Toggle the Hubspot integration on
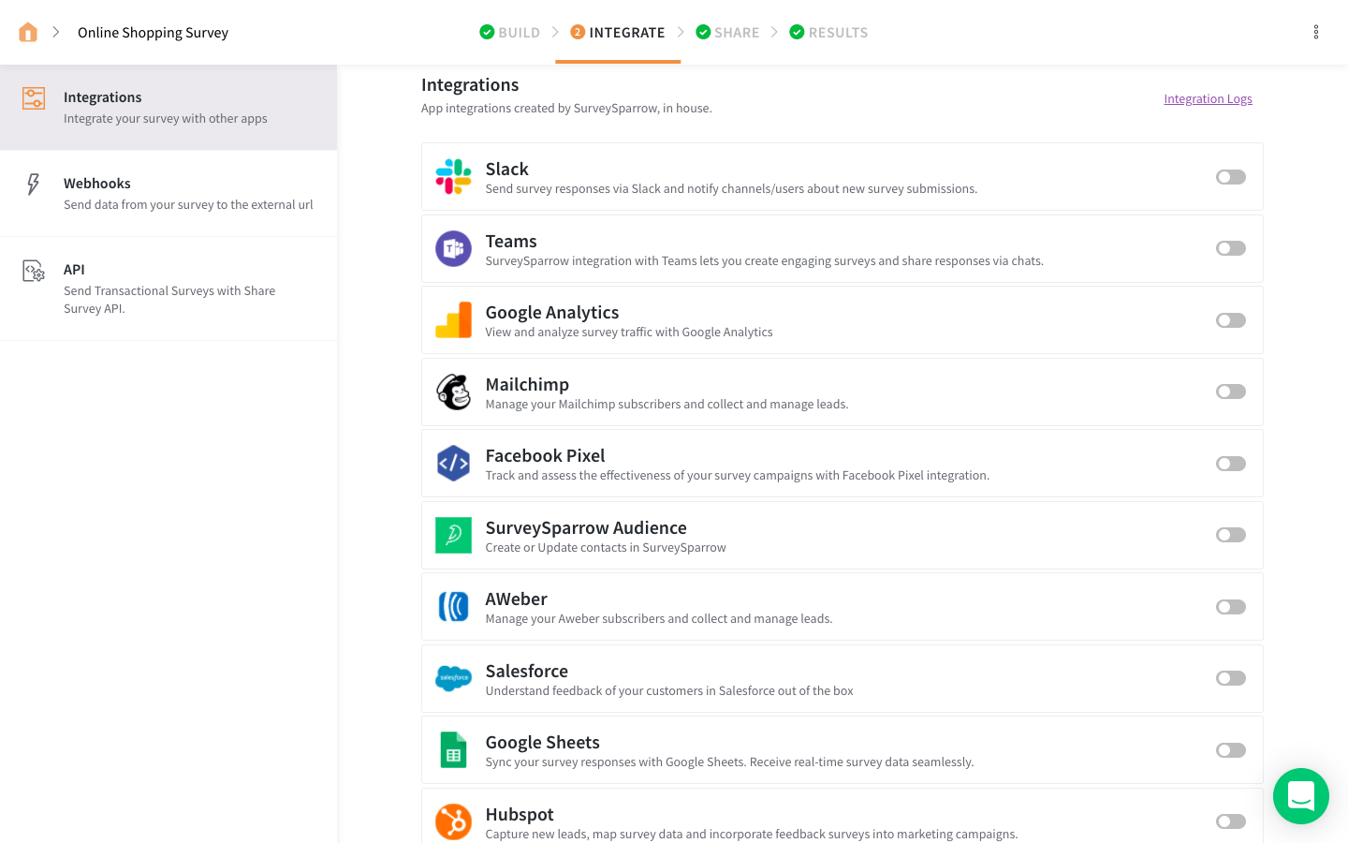The image size is (1348, 843). [1231, 821]
